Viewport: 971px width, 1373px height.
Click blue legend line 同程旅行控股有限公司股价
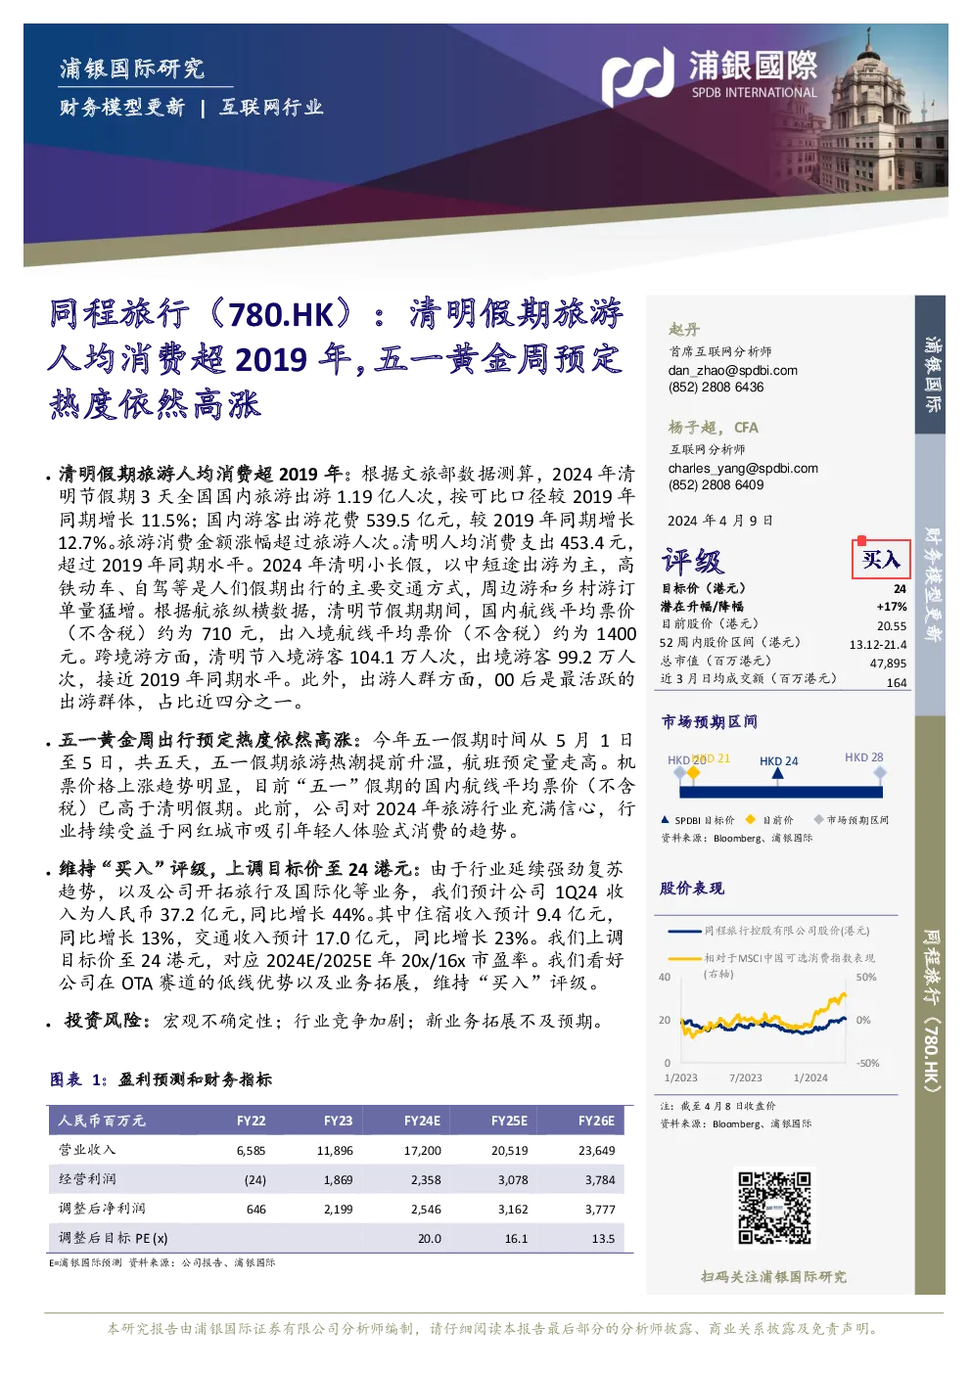pyautogui.click(x=769, y=931)
